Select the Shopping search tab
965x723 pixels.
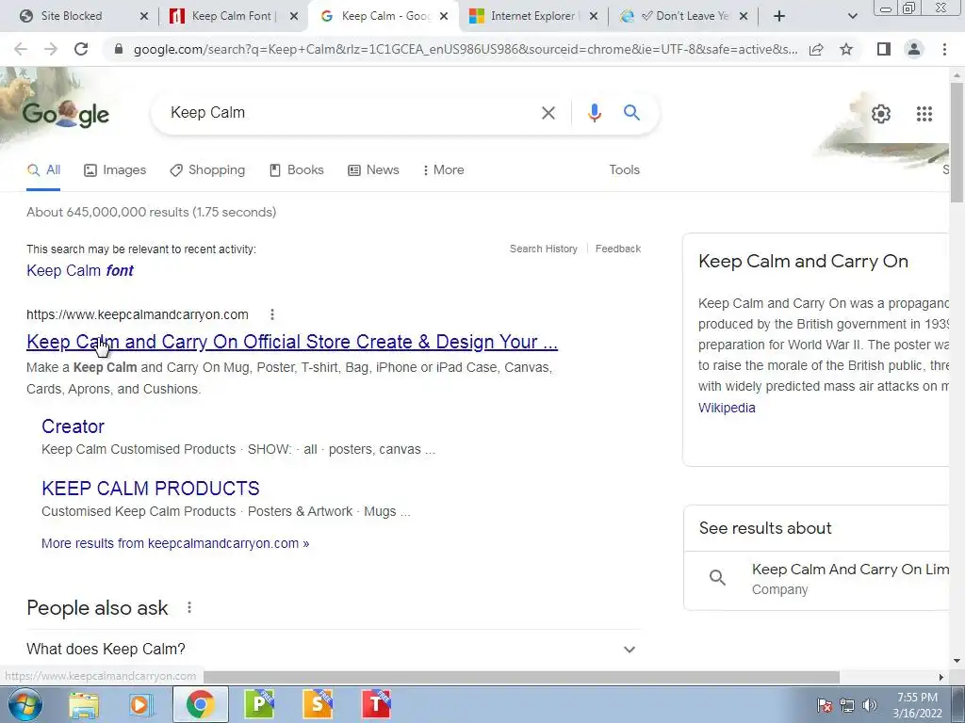pos(207,170)
